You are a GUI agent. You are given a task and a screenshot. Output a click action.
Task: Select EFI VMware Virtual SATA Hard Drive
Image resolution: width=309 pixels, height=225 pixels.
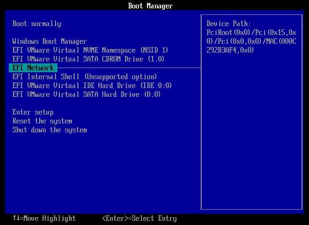pos(86,95)
